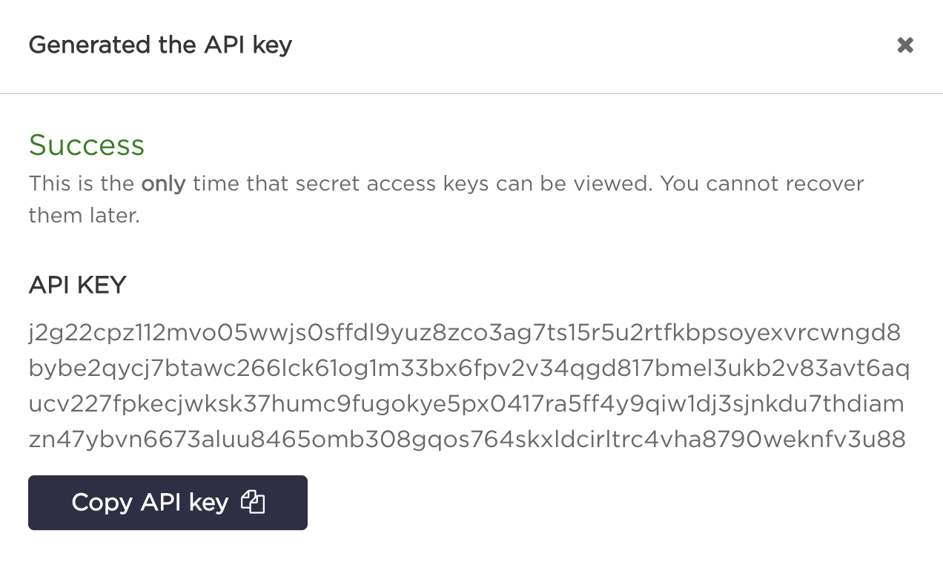Click the first line of the API key
The height and width of the screenshot is (568, 943).
(x=466, y=332)
